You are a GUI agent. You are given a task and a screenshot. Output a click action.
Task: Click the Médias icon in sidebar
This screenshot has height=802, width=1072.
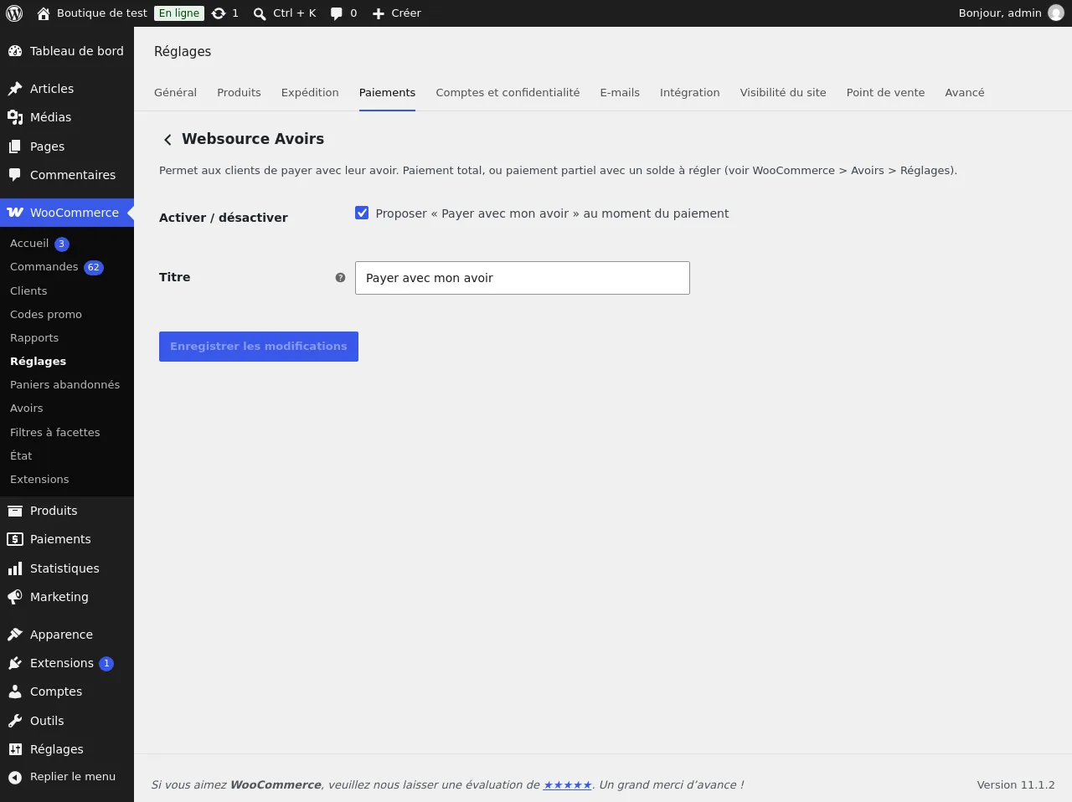tap(15, 117)
